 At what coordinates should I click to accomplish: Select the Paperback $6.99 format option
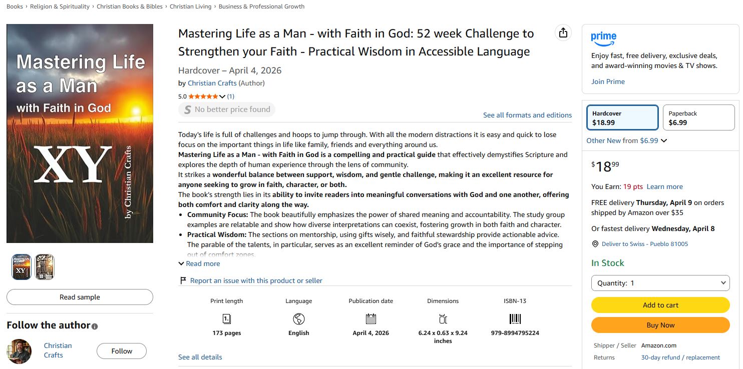(x=698, y=117)
